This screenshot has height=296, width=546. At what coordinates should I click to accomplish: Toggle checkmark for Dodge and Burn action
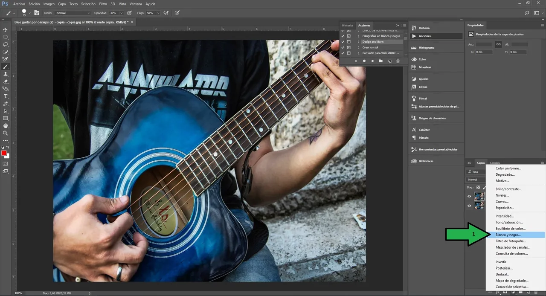343,42
